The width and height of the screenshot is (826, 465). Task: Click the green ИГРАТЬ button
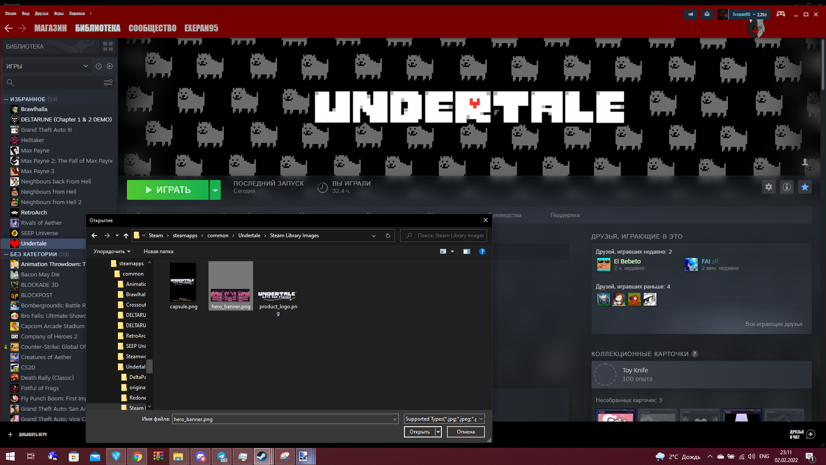point(168,190)
